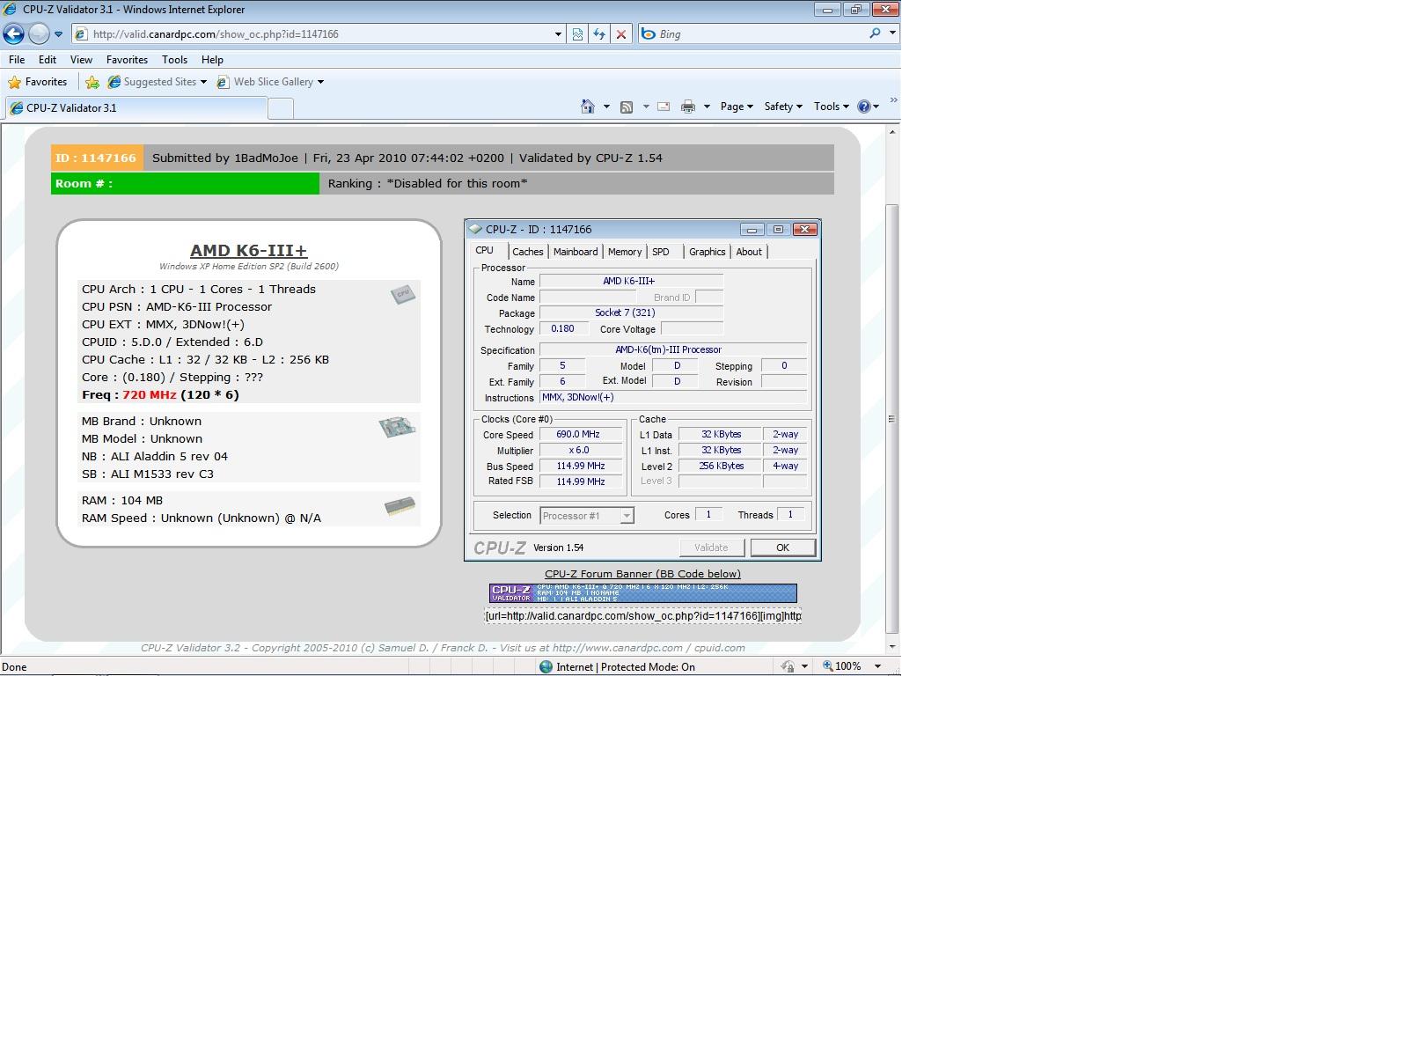The image size is (1408, 1051).
Task: Click the green Room # bar
Action: (185, 184)
